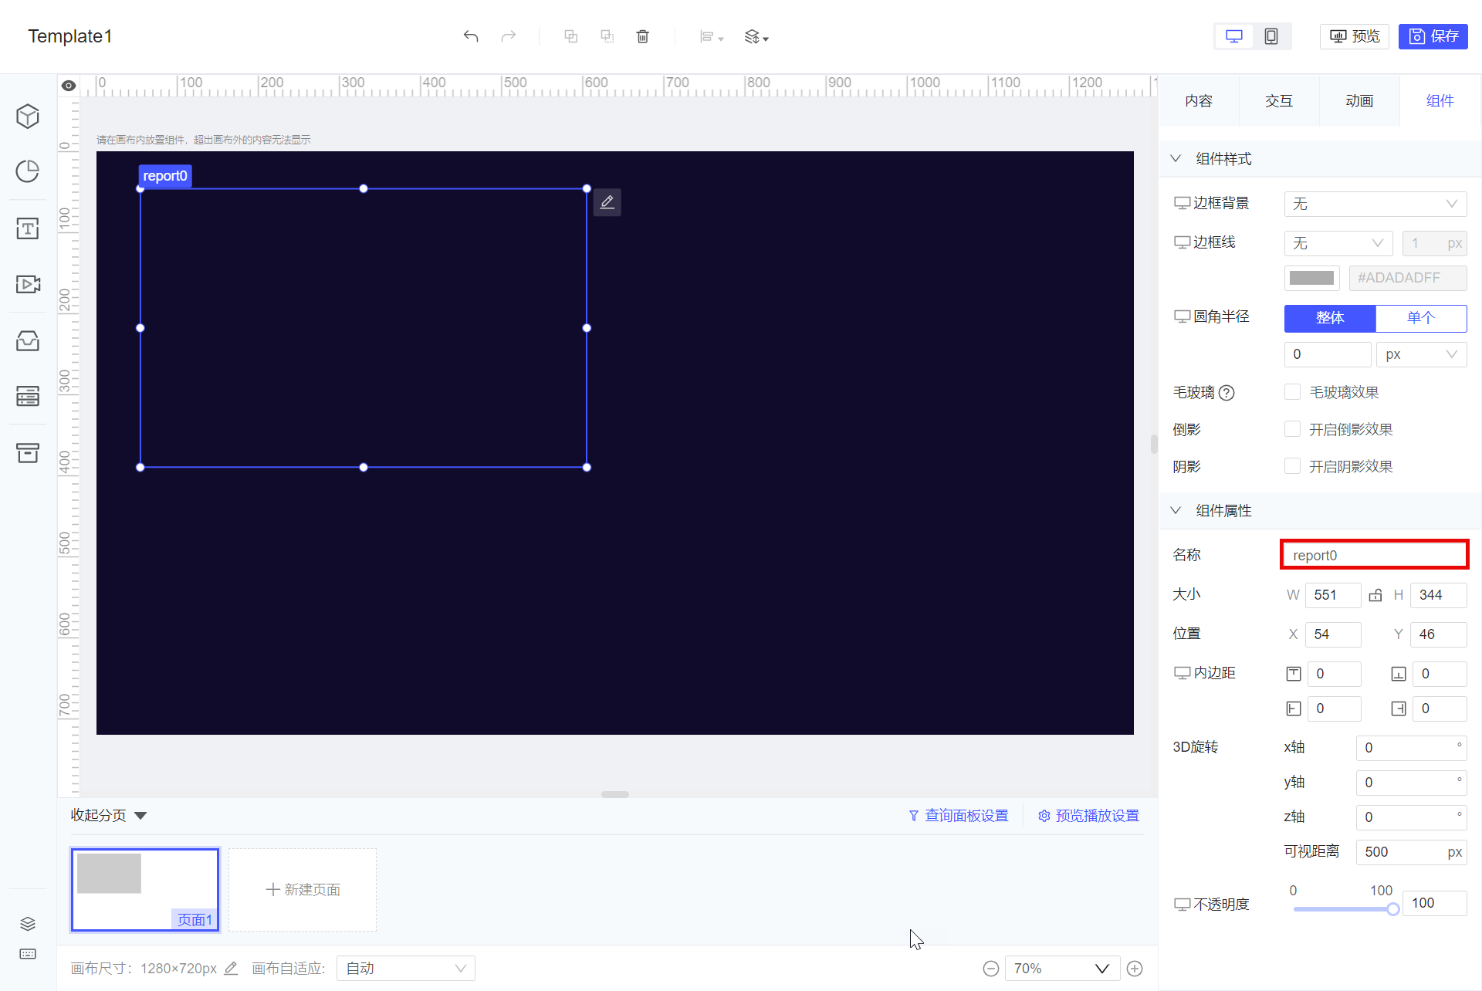Click the border color swatch
This screenshot has width=1482, height=991.
[1311, 278]
